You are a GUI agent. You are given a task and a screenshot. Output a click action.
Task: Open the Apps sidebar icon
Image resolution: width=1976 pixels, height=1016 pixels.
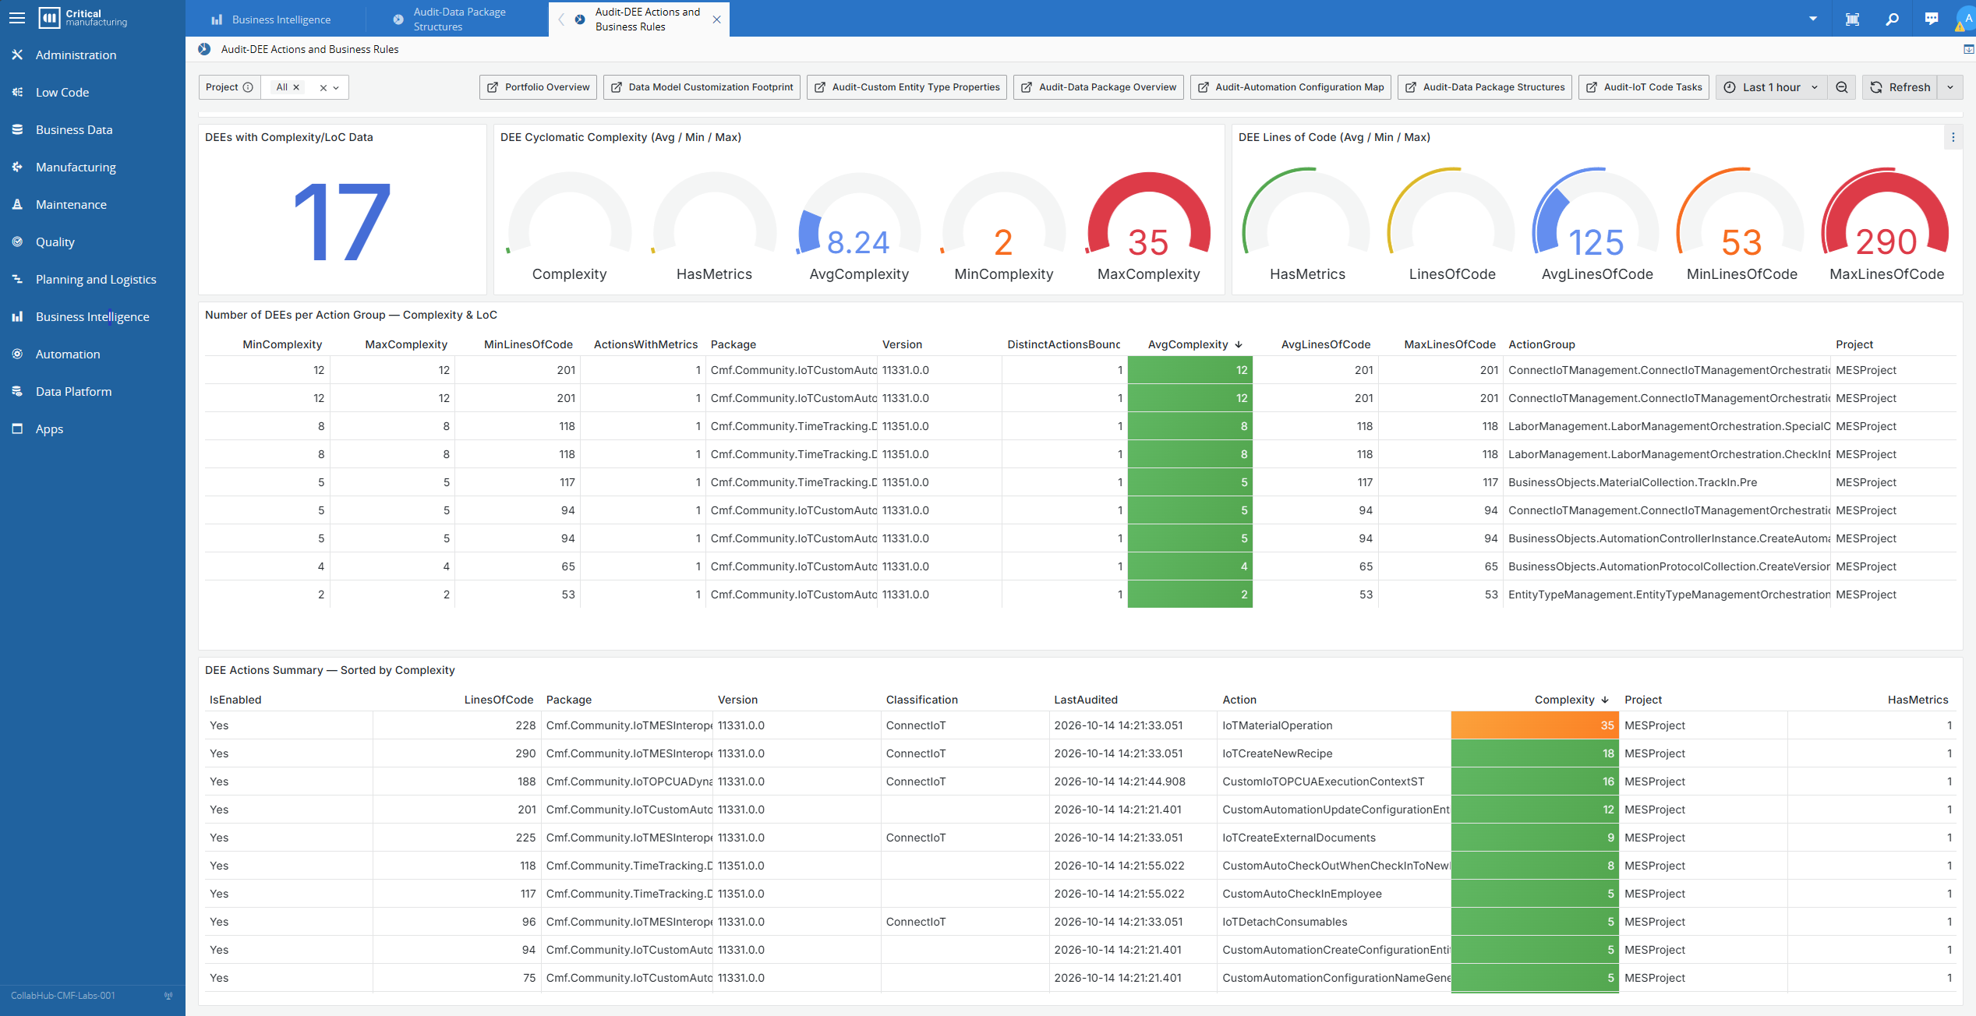tap(17, 429)
